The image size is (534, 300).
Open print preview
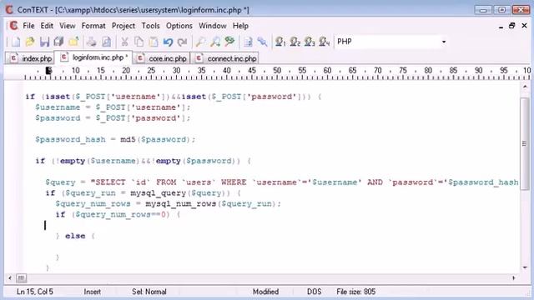106,42
